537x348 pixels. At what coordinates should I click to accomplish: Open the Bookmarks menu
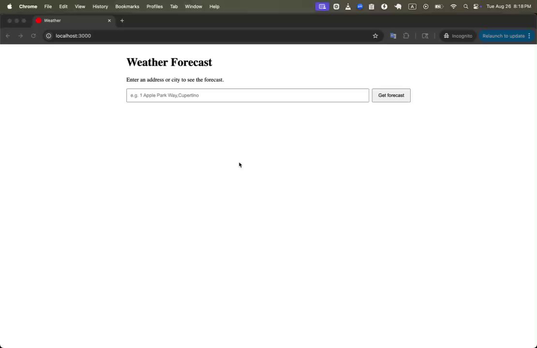point(127,6)
